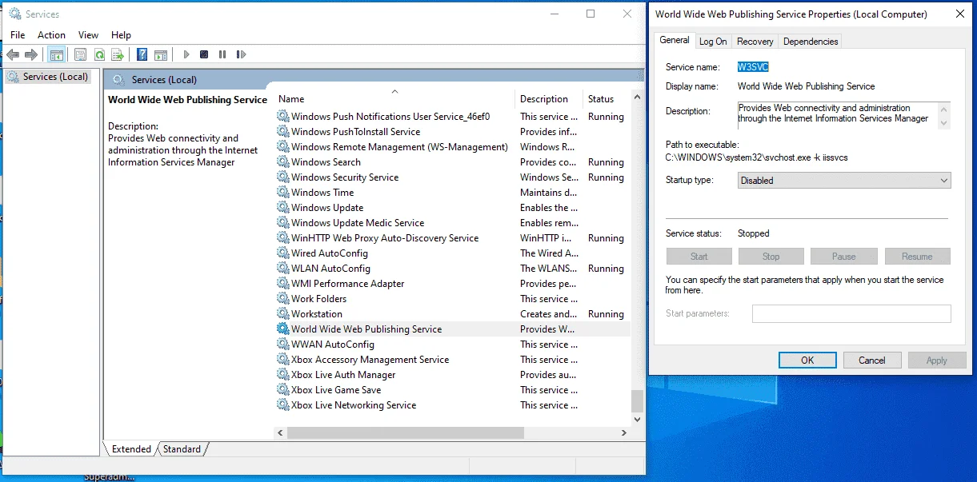Viewport: 977px width, 482px height.
Task: Open the View menu
Action: (x=88, y=35)
